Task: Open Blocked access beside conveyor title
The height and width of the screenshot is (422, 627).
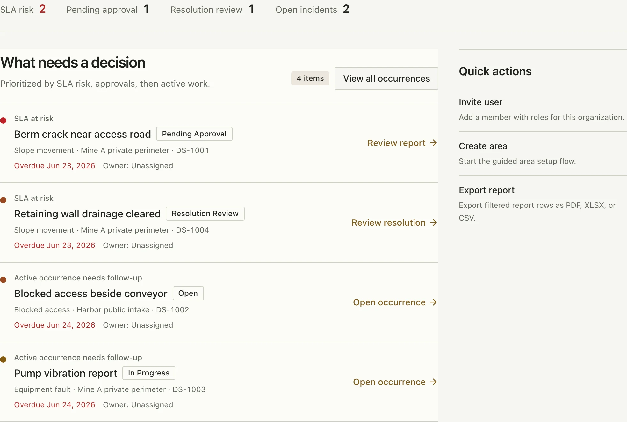Action: [x=90, y=294]
